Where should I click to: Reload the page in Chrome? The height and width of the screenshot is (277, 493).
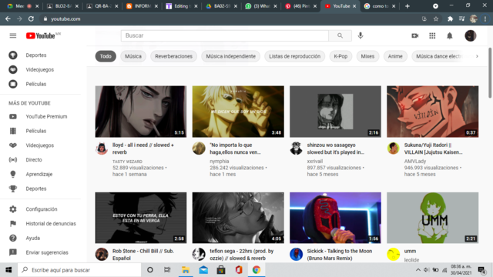[31, 18]
